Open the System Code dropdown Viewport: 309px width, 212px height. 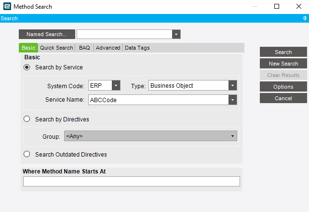coord(116,86)
